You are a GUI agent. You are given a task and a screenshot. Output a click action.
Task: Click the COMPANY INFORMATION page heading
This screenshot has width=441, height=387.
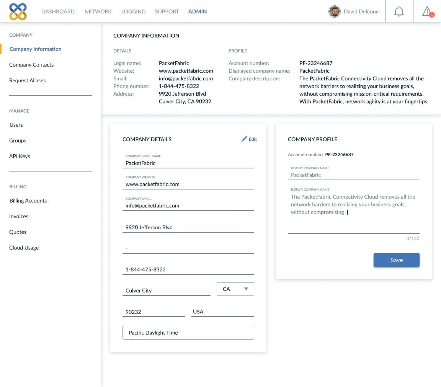146,36
